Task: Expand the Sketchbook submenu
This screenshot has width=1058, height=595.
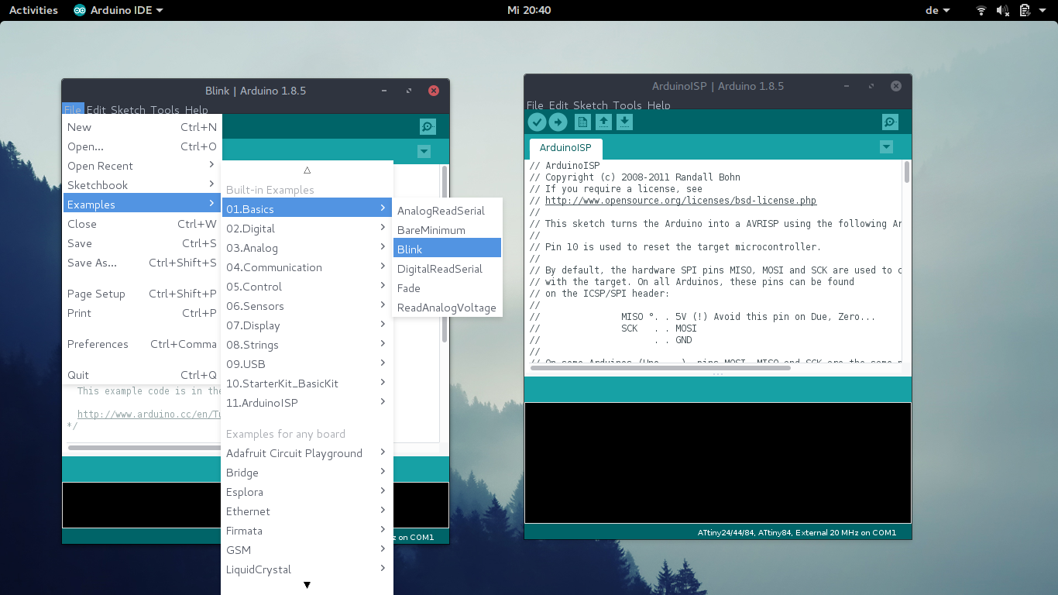Action: 142,185
